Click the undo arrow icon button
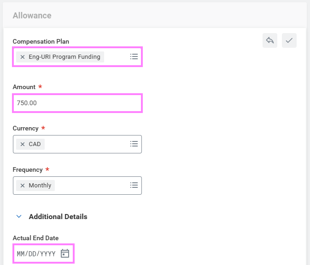 [x=270, y=40]
